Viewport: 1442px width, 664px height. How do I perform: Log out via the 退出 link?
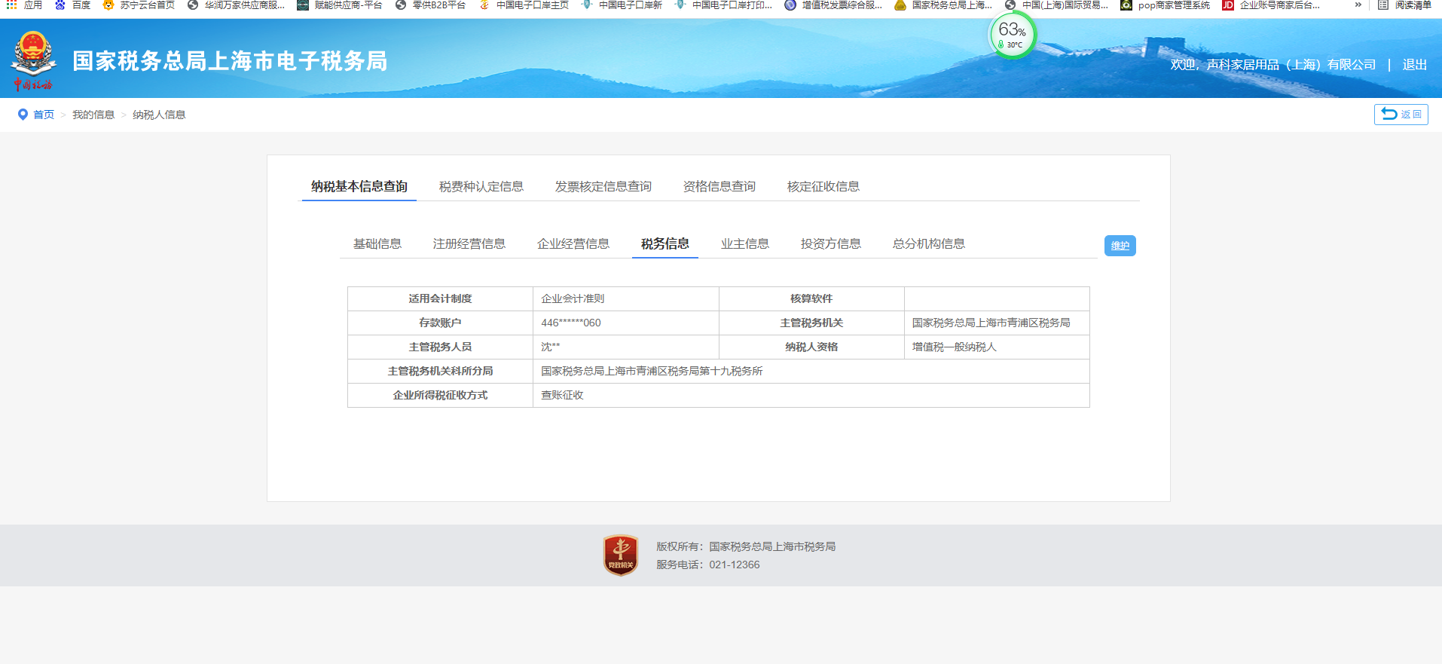tap(1414, 65)
